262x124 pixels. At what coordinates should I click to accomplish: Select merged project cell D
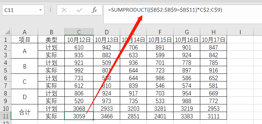tap(25, 97)
